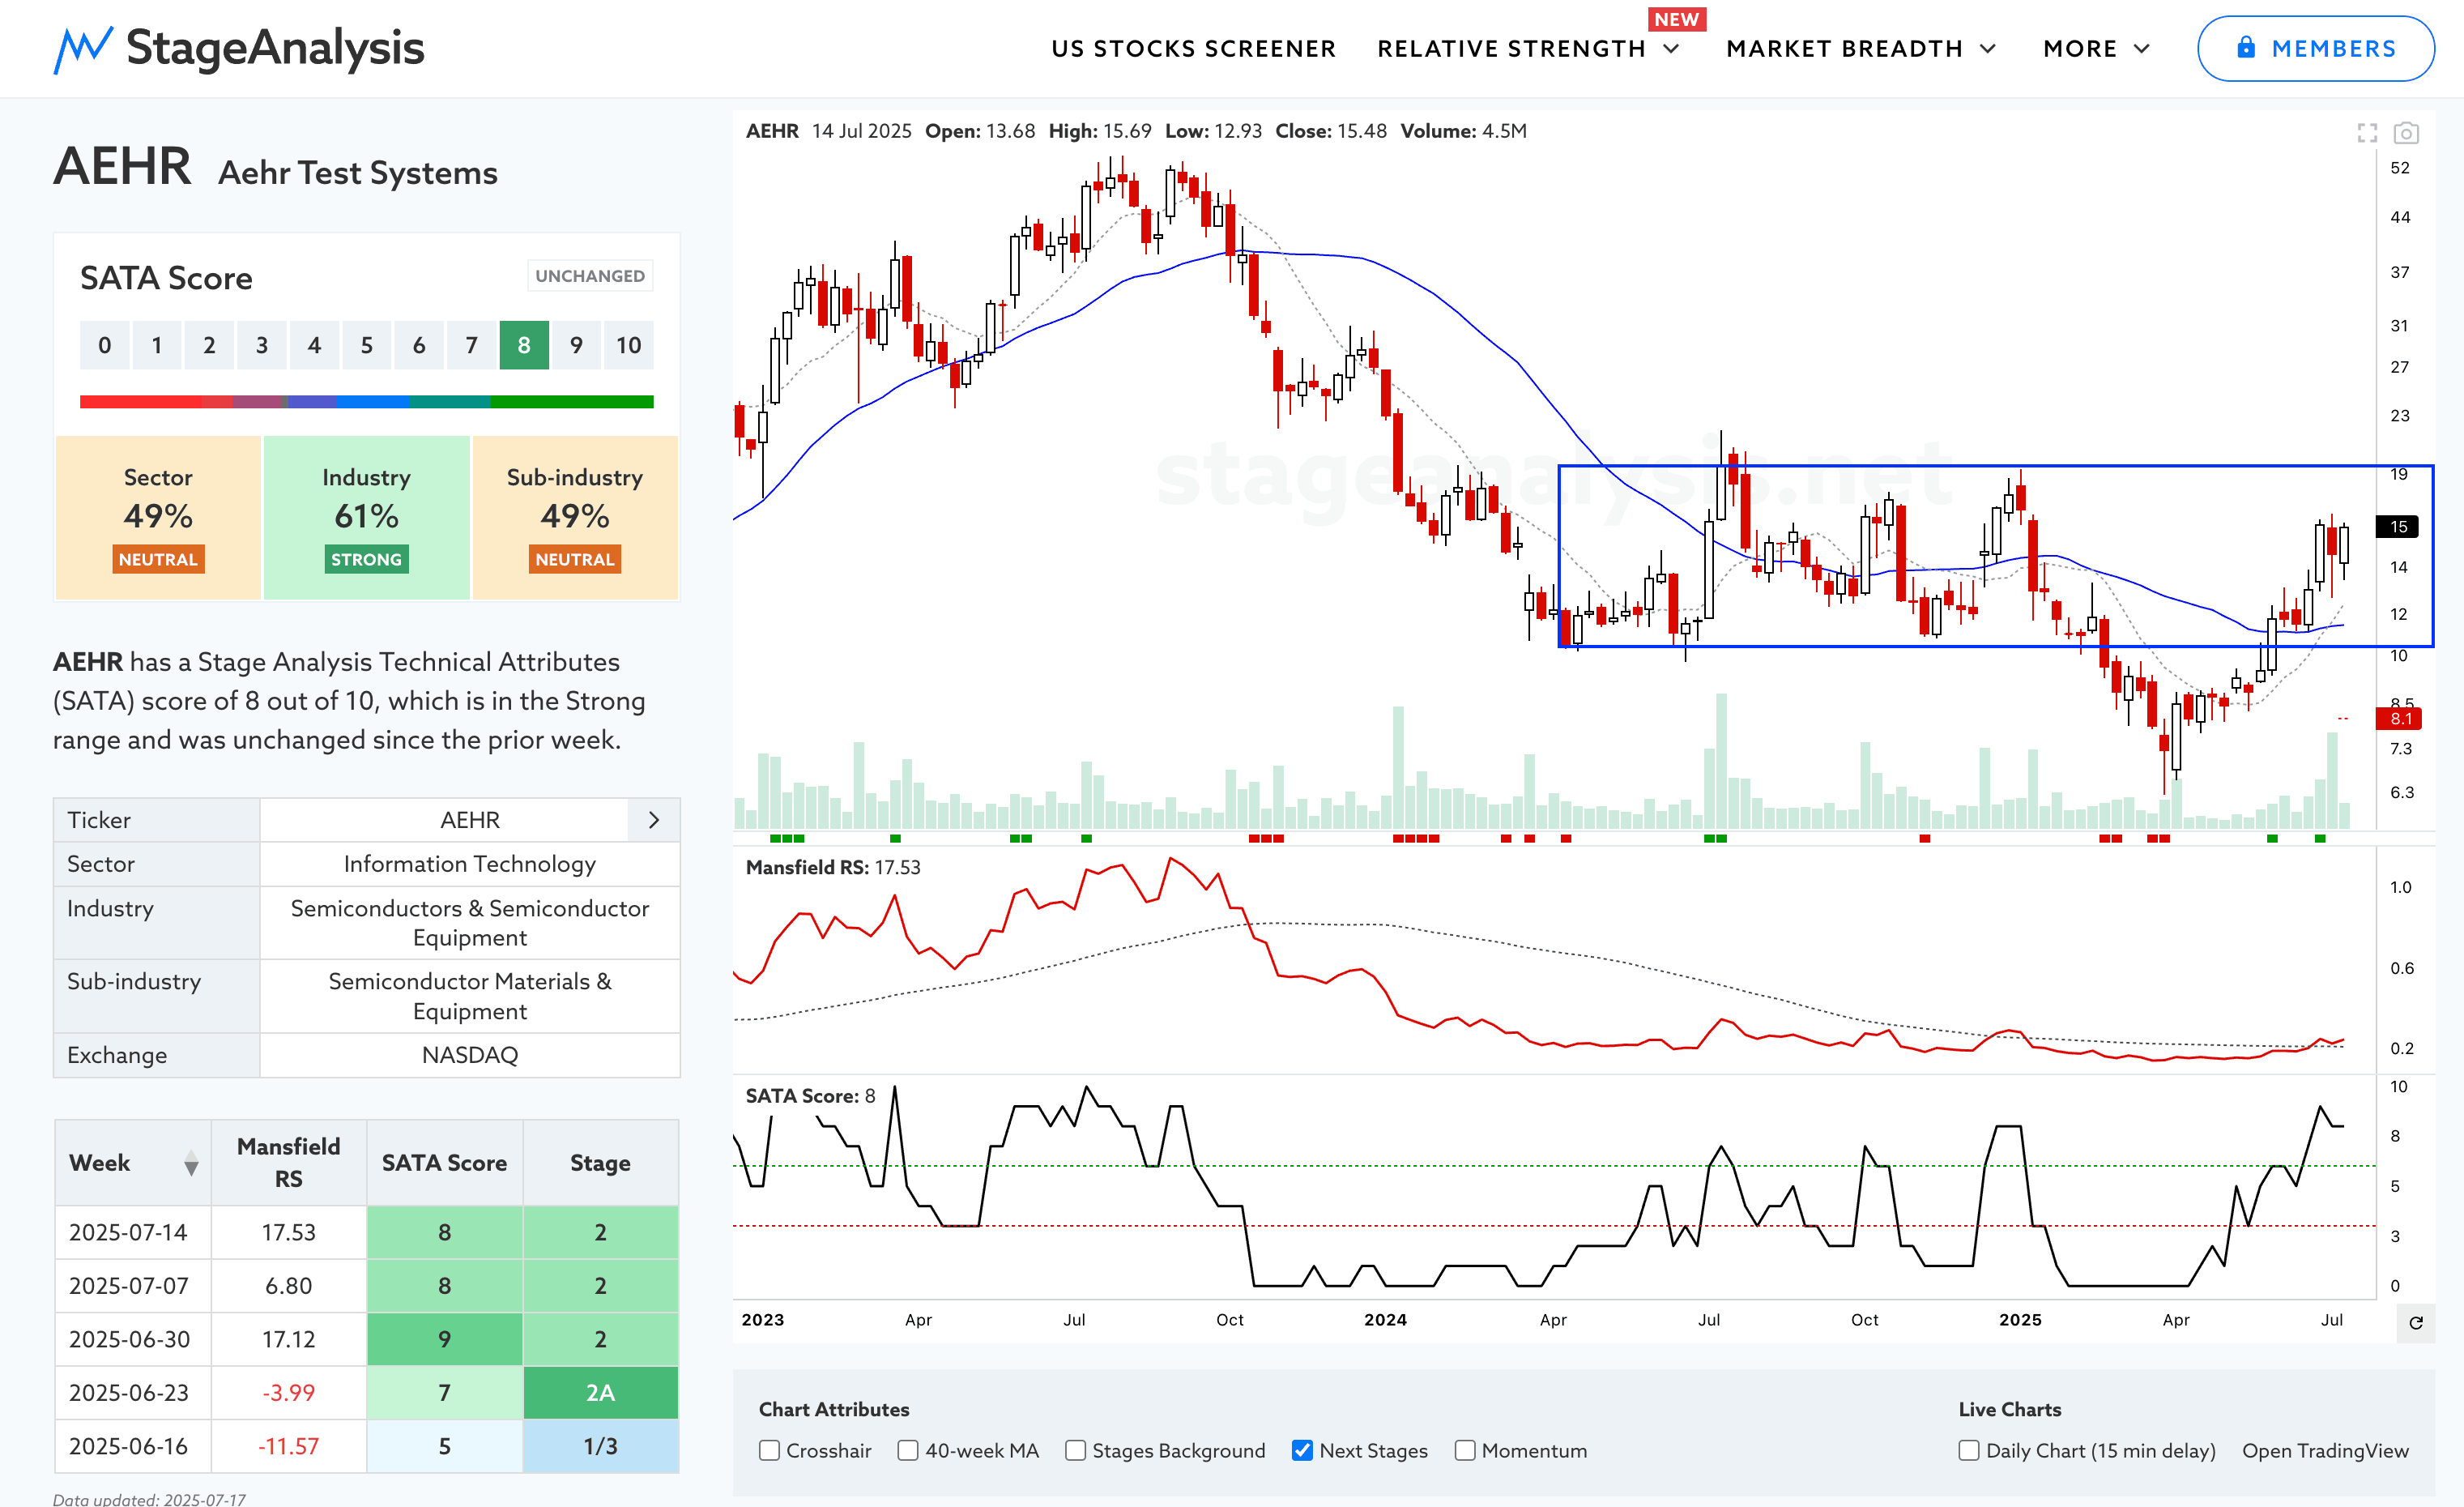2464x1507 pixels.
Task: Open the AEHR ticker chevron arrow
Action: [654, 820]
